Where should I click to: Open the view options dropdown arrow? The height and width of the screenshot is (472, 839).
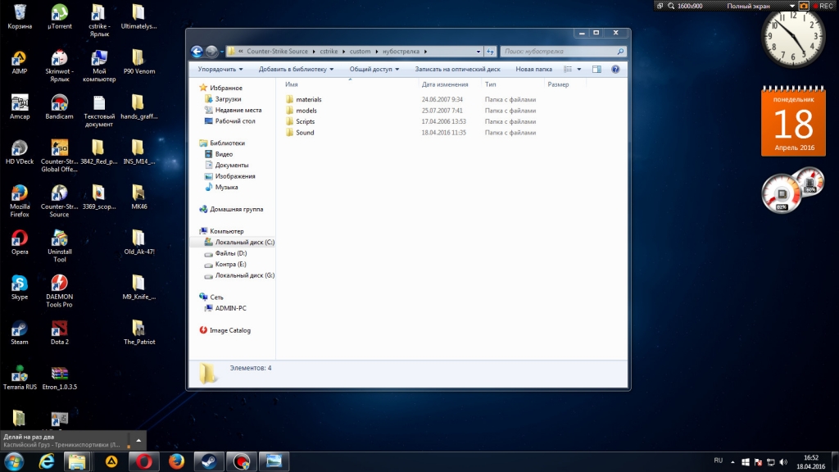(579, 70)
